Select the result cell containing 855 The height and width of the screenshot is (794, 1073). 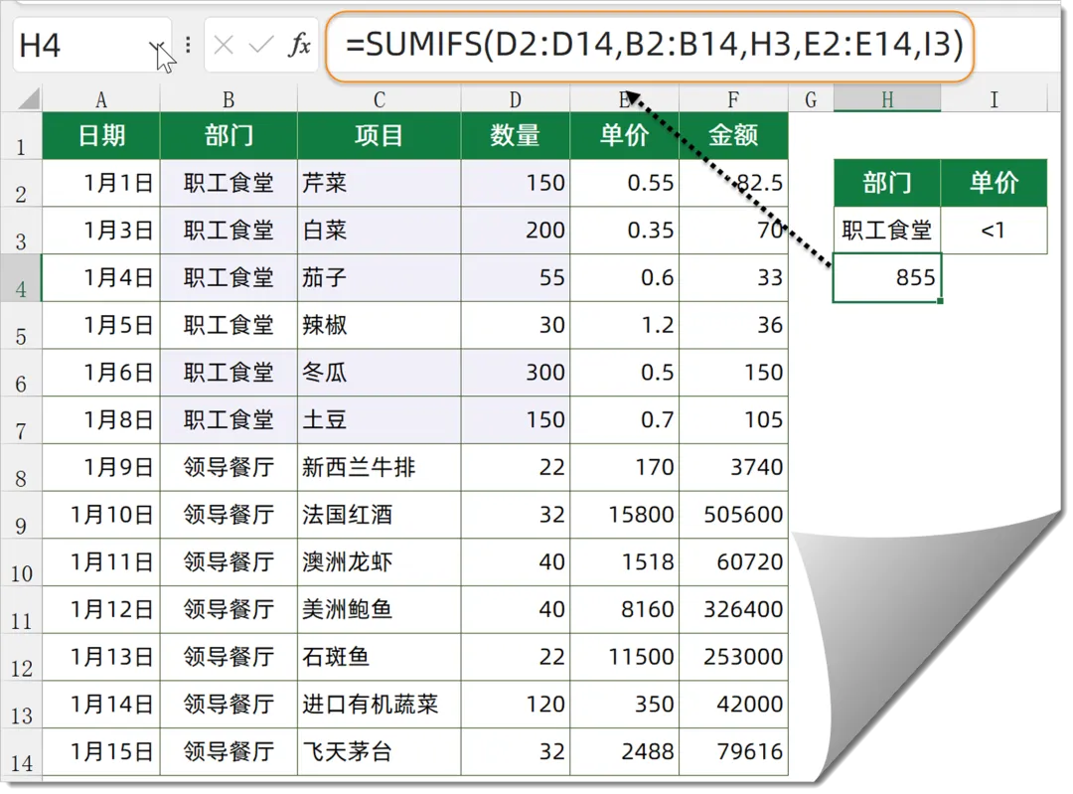tap(886, 277)
